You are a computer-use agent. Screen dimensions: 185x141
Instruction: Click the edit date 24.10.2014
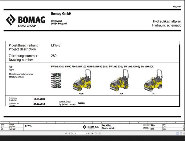coord(39,104)
